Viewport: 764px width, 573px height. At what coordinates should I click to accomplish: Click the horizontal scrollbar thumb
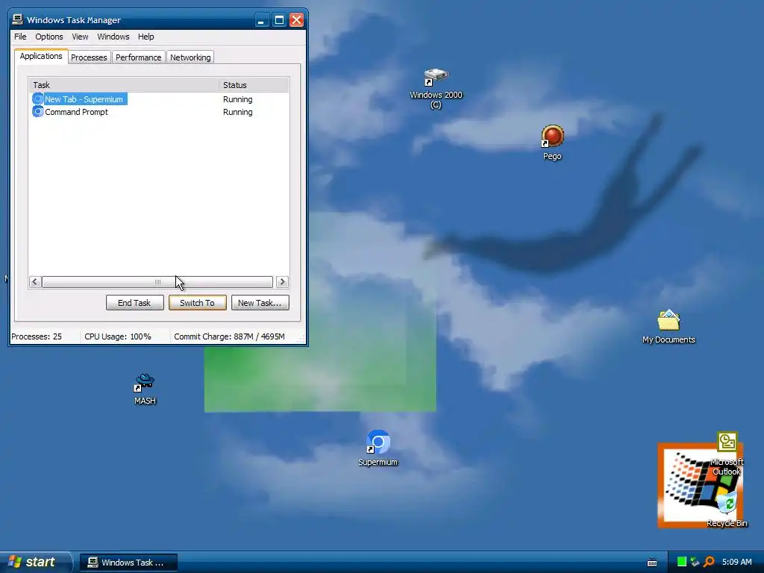[x=157, y=281]
